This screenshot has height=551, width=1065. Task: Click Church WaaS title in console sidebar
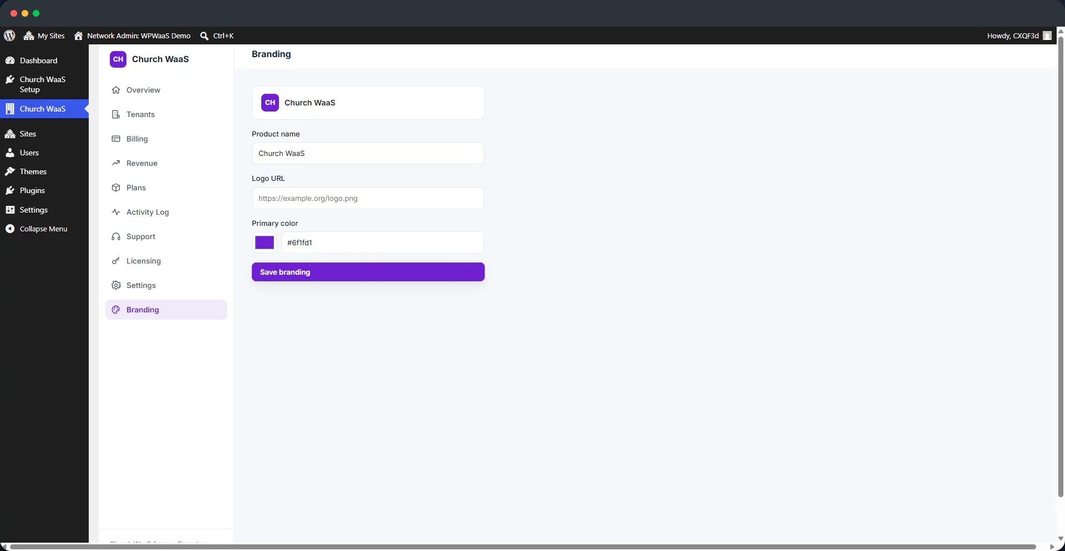[x=160, y=59]
